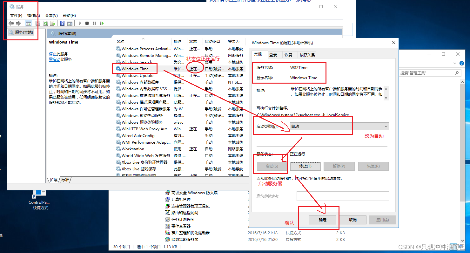Sort services by the 状态 column header
The width and height of the screenshot is (470, 253).
(195, 42)
